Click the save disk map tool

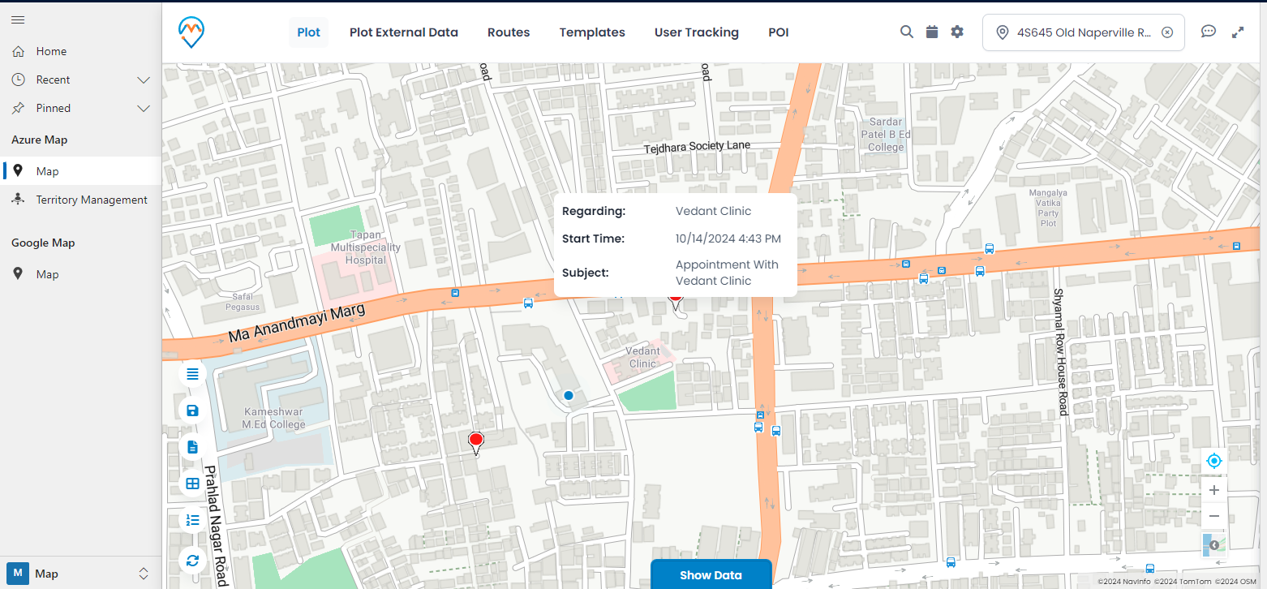192,411
